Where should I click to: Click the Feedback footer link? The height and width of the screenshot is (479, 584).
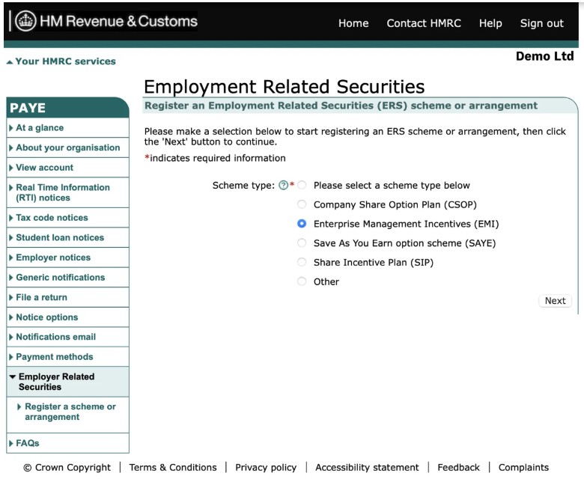click(458, 468)
